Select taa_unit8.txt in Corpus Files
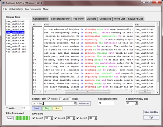 [15, 41]
